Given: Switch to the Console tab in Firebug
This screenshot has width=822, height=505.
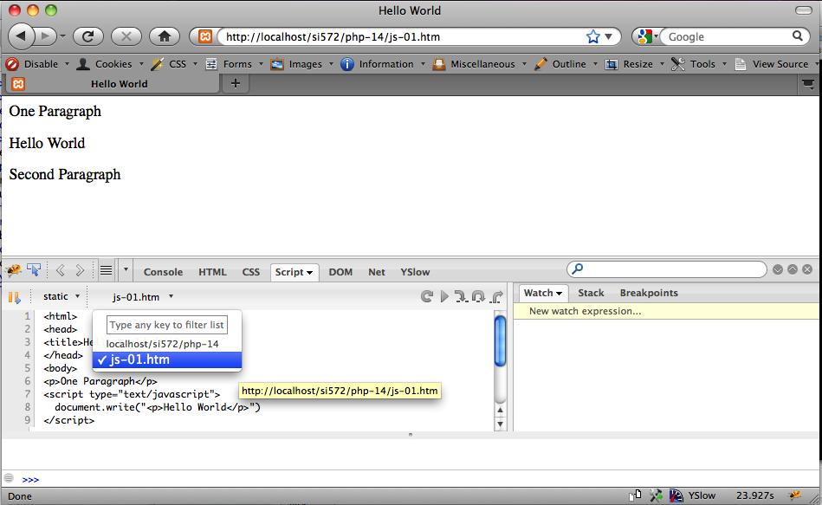Looking at the screenshot, I should pyautogui.click(x=163, y=272).
